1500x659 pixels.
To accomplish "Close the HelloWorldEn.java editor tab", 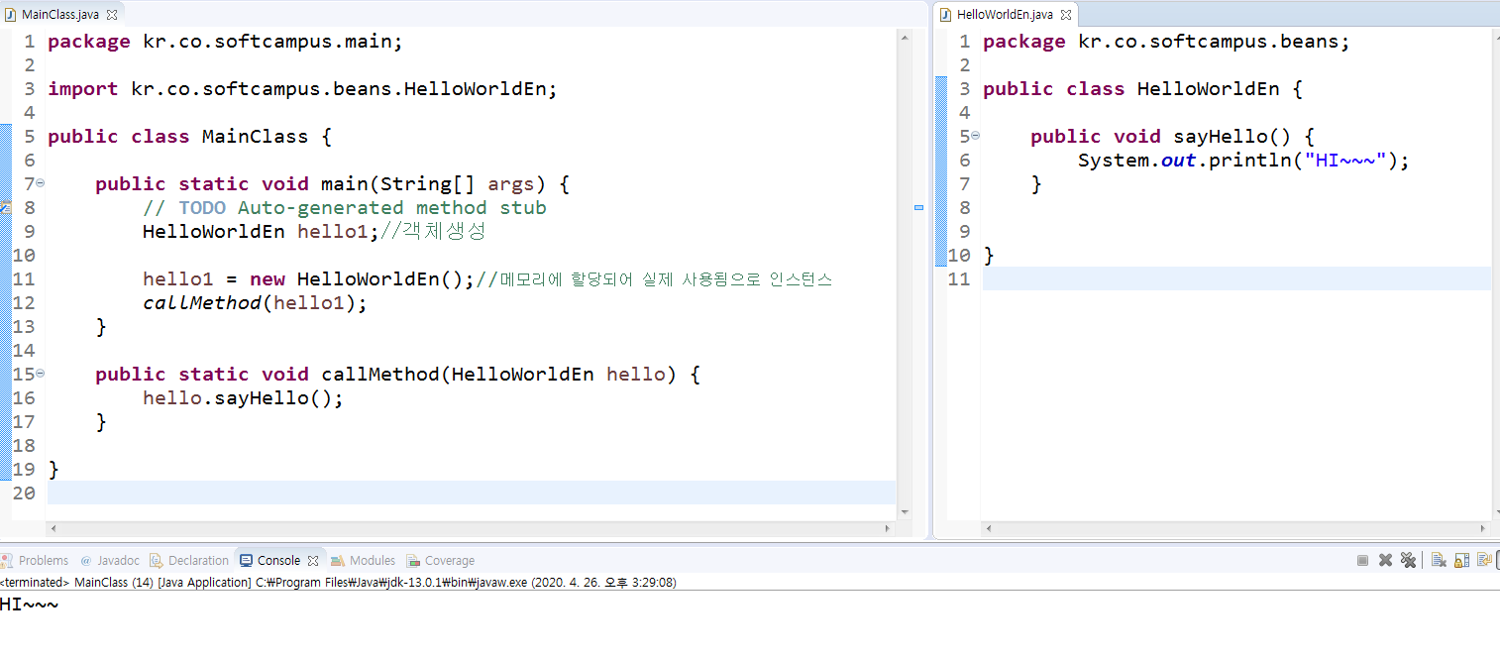I will pyautogui.click(x=1066, y=15).
